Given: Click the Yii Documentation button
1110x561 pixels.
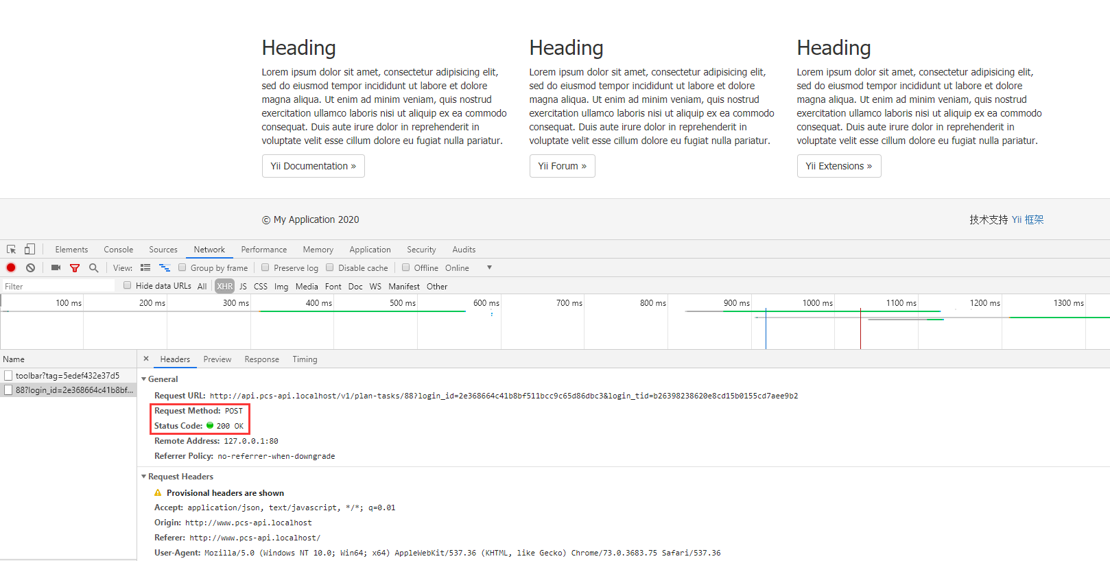Looking at the screenshot, I should pos(313,166).
